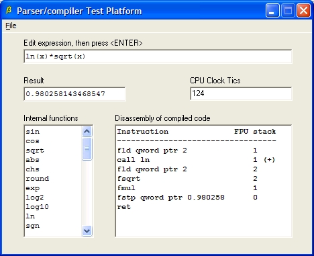This screenshot has height=256, width=314.
Task: Select abs in the functions list
Action: click(x=33, y=160)
